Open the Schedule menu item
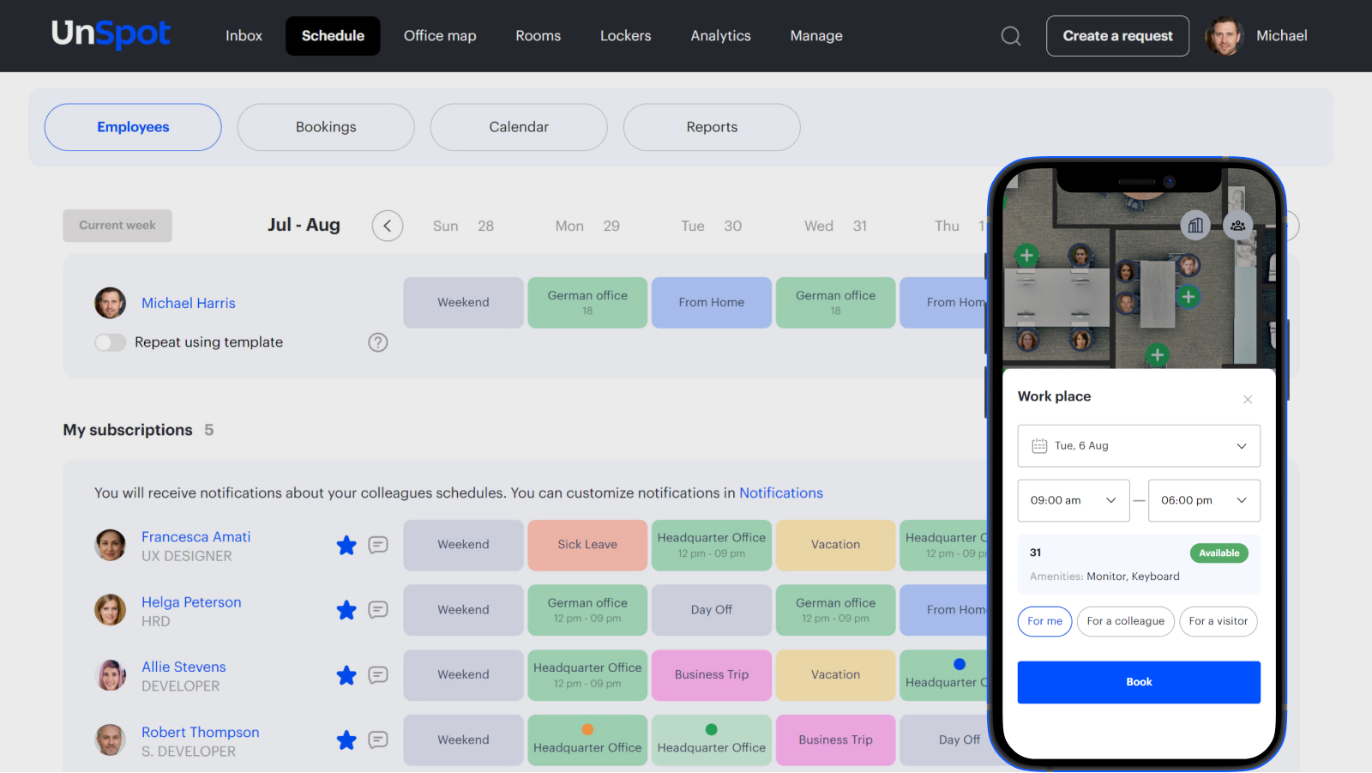The width and height of the screenshot is (1372, 773). (333, 36)
